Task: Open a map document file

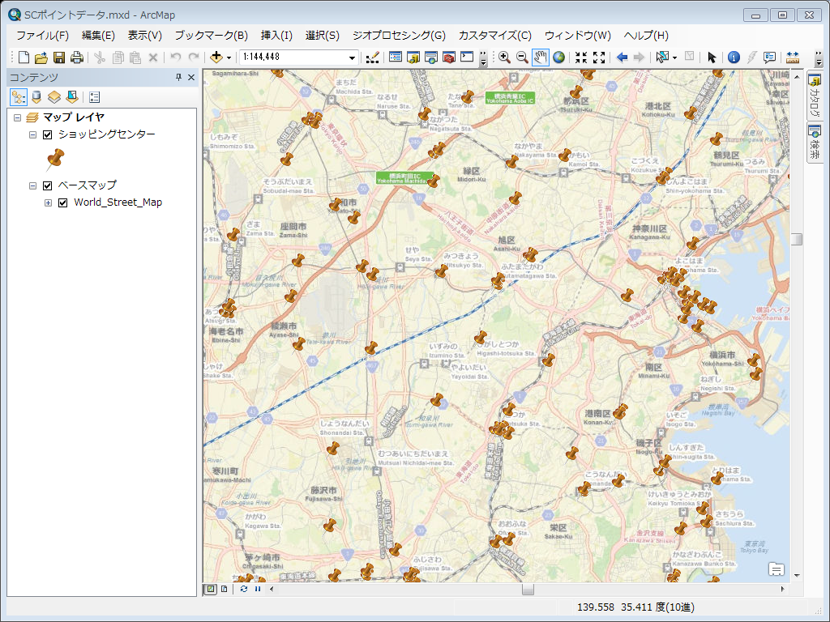Action: coord(41,58)
